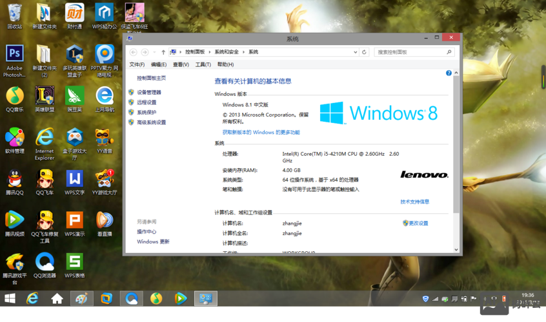Open the 多玩英雄联盟盒子 desktop icon
This screenshot has height=322, width=546.
74,61
